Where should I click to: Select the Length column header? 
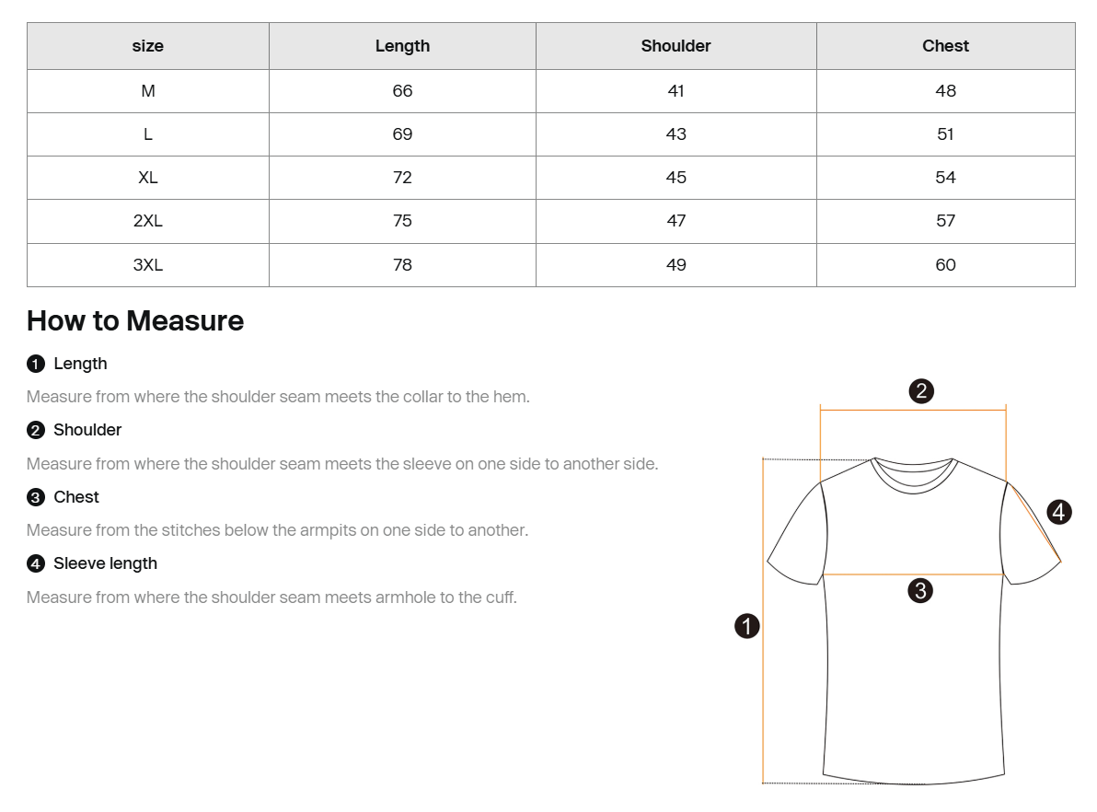(402, 46)
